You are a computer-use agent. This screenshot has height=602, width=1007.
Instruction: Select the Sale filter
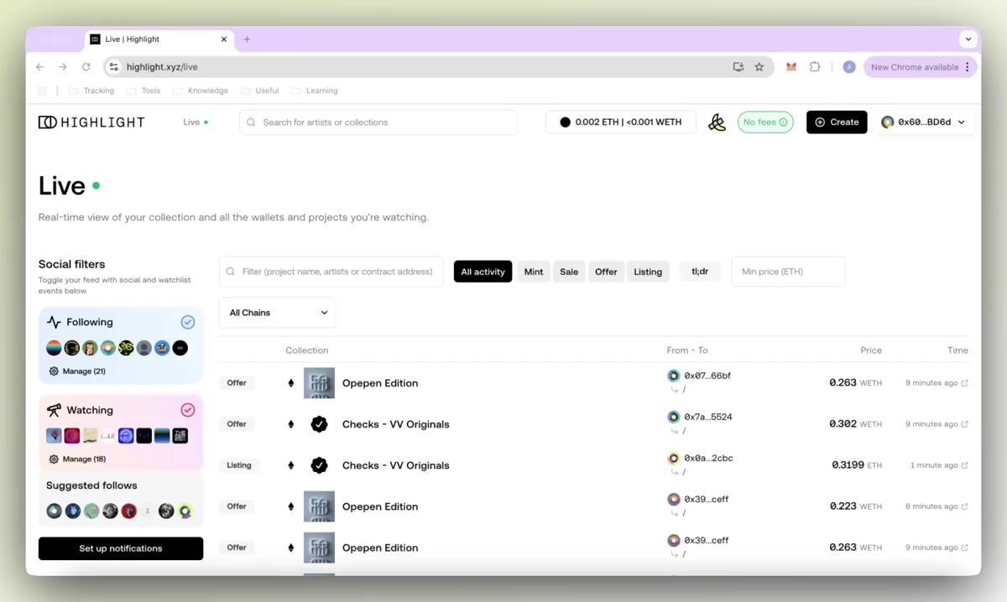point(569,272)
